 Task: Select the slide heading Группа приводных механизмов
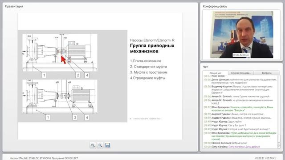click(x=152, y=48)
